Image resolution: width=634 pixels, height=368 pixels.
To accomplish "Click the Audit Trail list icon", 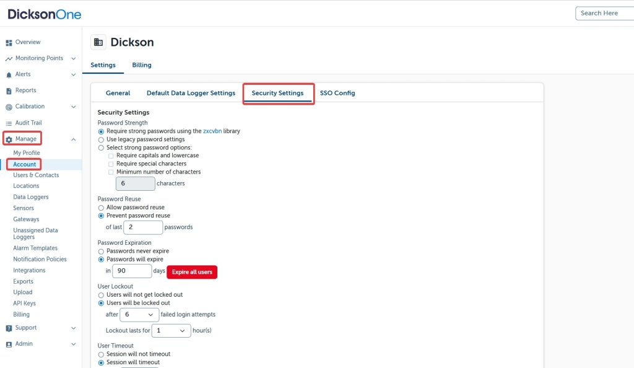I will coord(9,123).
